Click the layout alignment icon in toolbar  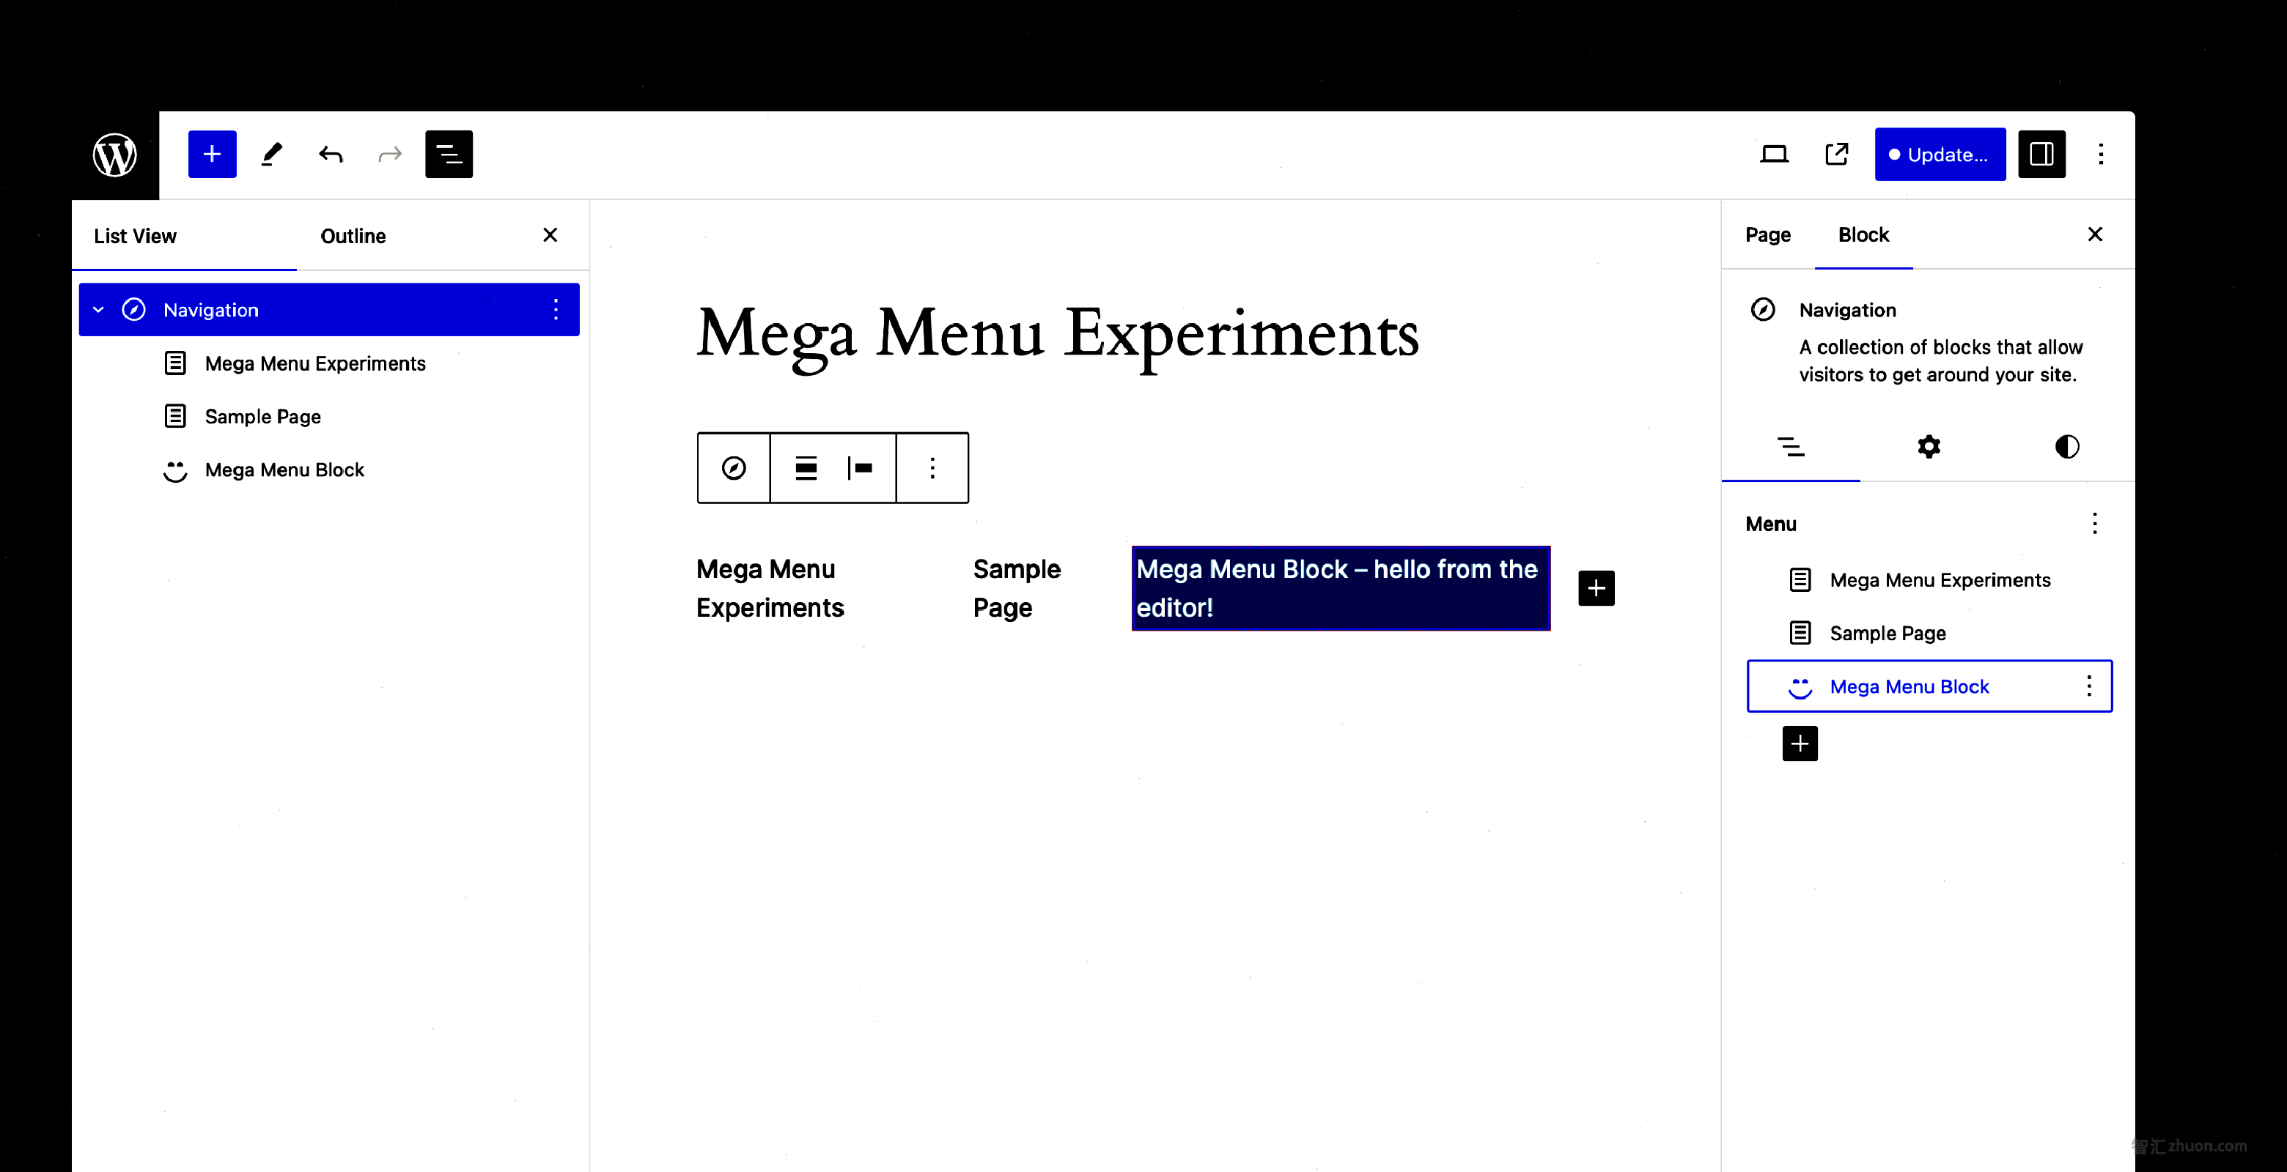click(x=805, y=467)
